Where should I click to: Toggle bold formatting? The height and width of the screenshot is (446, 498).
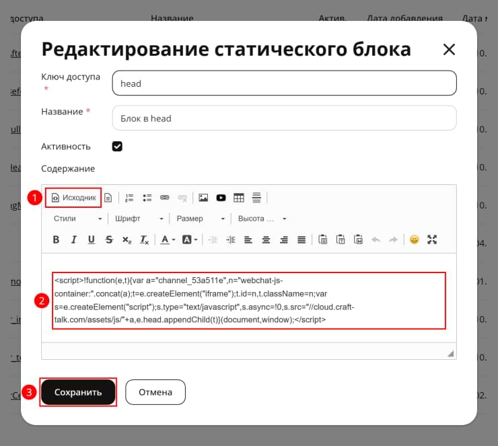click(56, 239)
